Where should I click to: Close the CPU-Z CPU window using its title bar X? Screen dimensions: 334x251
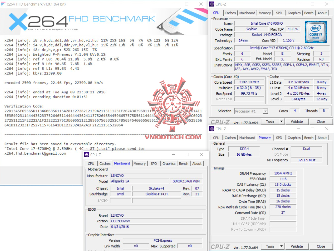[326, 4]
